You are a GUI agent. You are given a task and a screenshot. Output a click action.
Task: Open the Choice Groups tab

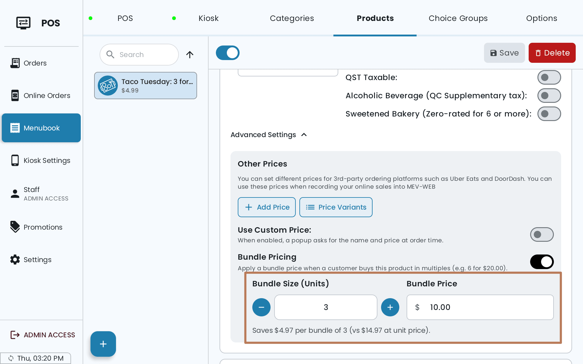[x=458, y=18]
